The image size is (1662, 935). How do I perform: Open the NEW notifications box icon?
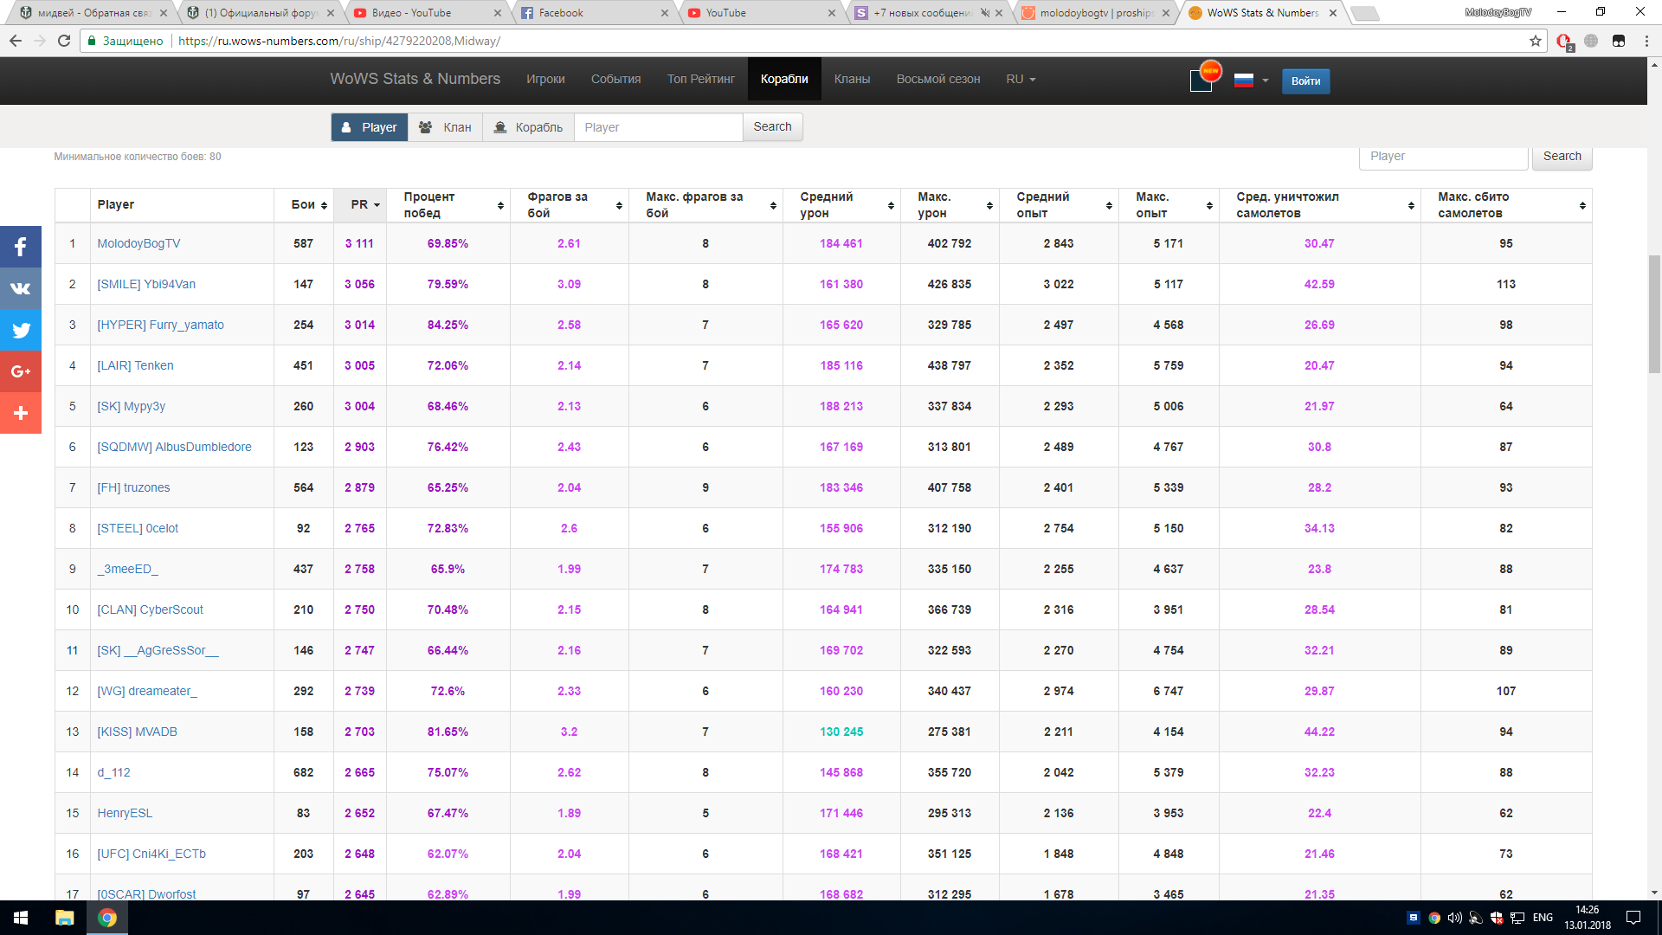[x=1201, y=80]
